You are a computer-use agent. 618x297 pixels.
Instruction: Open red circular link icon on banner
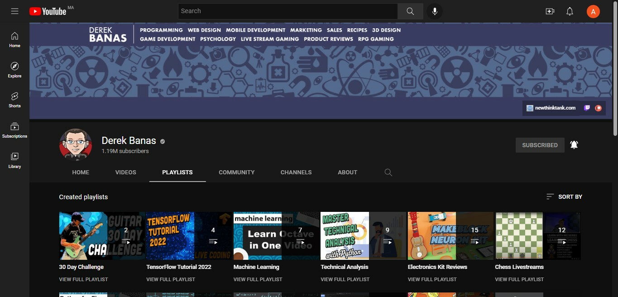tap(598, 108)
